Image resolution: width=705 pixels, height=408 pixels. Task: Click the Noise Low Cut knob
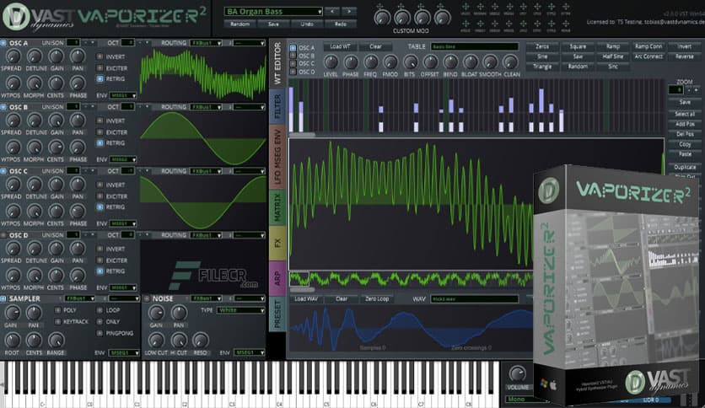(156, 339)
